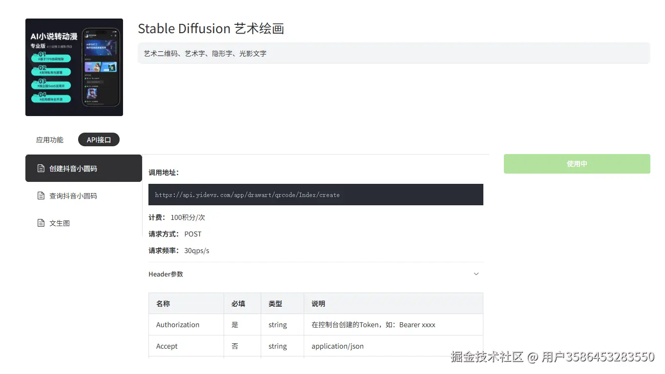The width and height of the screenshot is (665, 374).
Task: Click the green 使用中 button
Action: point(577,164)
